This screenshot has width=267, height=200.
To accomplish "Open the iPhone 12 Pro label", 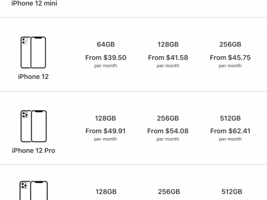I will coord(33,150).
